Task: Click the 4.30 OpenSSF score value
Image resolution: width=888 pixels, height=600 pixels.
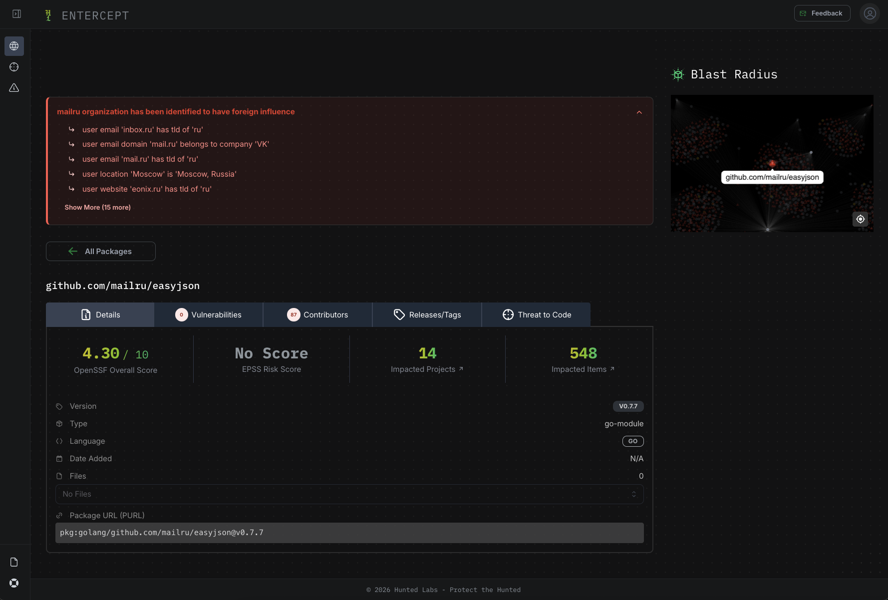Action: [x=101, y=353]
